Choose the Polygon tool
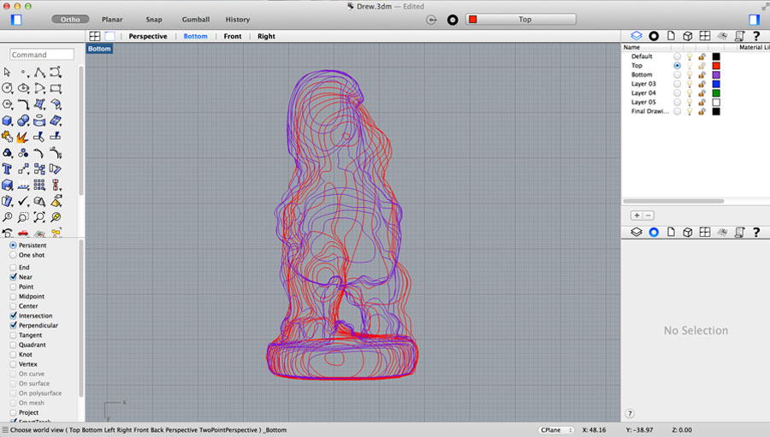This screenshot has height=437, width=770. point(7,104)
